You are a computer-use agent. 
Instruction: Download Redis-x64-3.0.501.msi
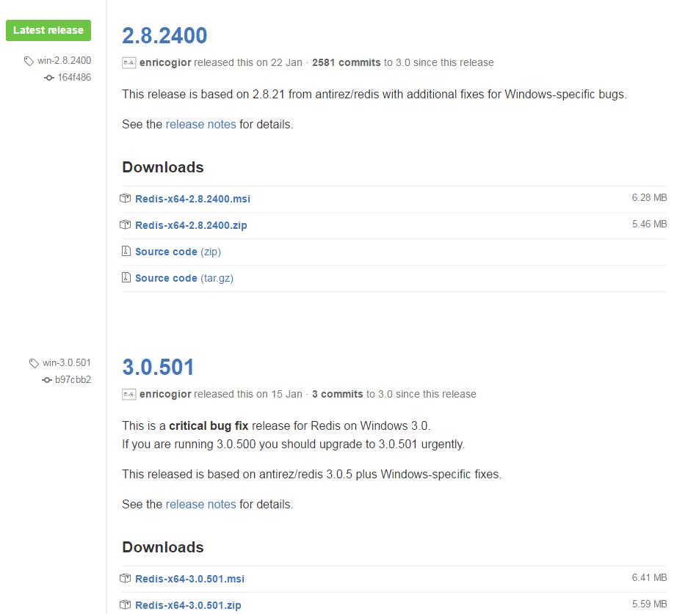[x=189, y=579]
